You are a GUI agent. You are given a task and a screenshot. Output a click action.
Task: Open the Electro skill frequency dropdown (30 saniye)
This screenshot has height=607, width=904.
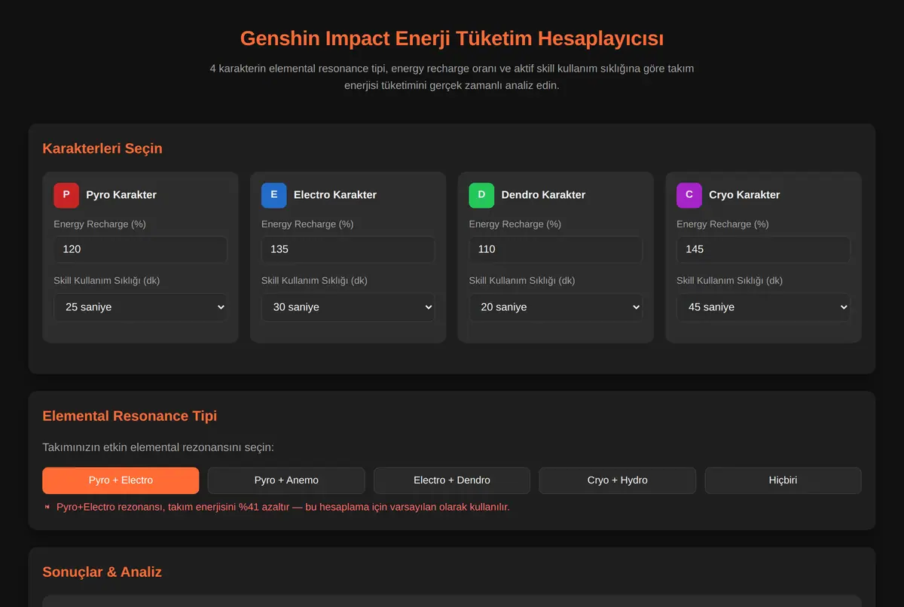348,307
